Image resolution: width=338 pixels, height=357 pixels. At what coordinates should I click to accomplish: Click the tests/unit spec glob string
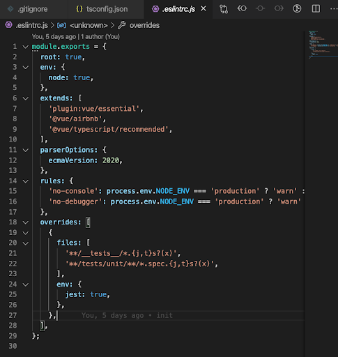click(139, 264)
